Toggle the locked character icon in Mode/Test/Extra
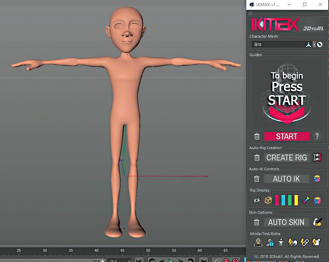The image size is (329, 262). [x=270, y=242]
